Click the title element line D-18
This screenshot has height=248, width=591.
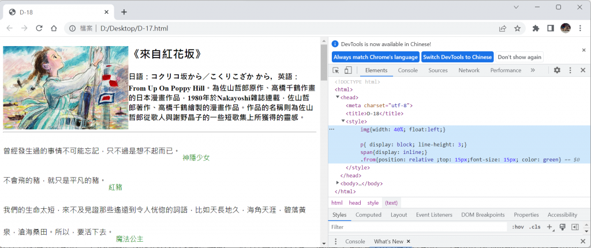375,113
